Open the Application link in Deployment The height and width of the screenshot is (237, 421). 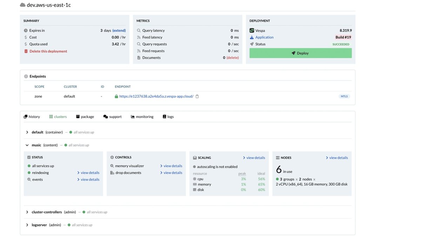tap(265, 37)
